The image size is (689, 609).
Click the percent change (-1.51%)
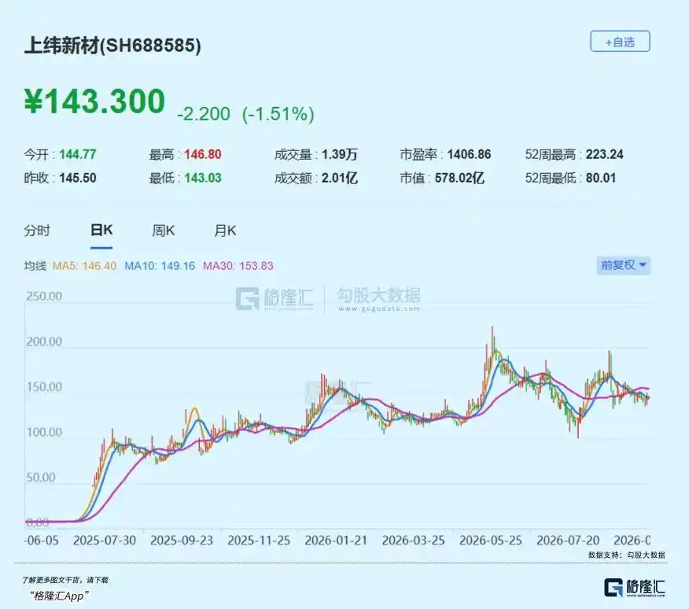[278, 114]
